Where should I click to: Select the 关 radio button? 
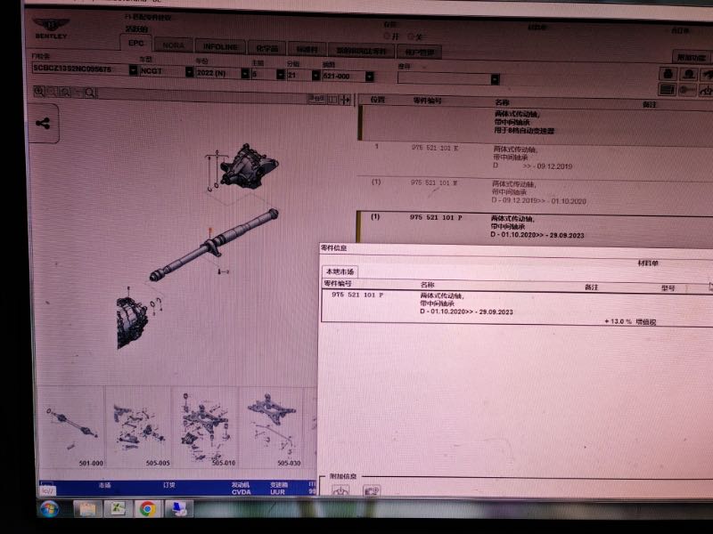pyautogui.click(x=411, y=36)
